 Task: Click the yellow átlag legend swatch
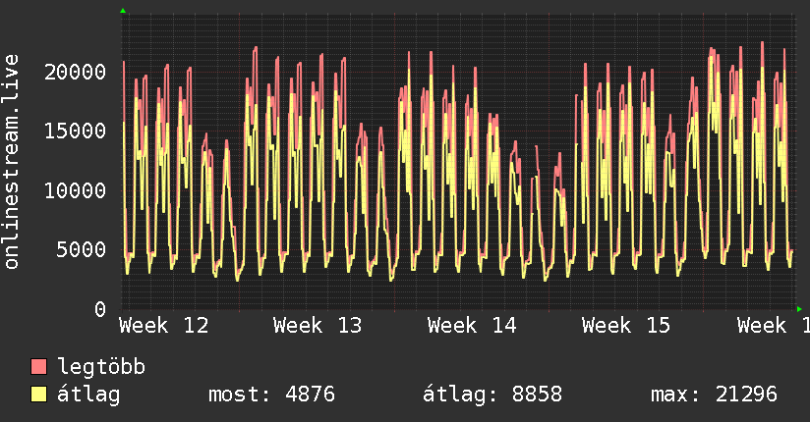pos(38,395)
